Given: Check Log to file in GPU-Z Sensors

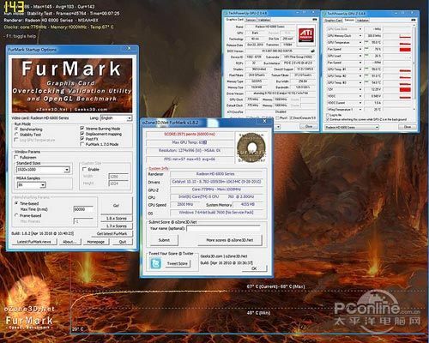Looking at the screenshot, I should [x=328, y=115].
